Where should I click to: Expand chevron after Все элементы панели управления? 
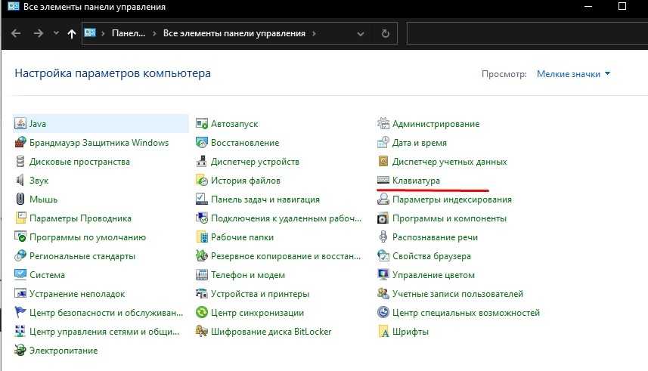tap(314, 34)
